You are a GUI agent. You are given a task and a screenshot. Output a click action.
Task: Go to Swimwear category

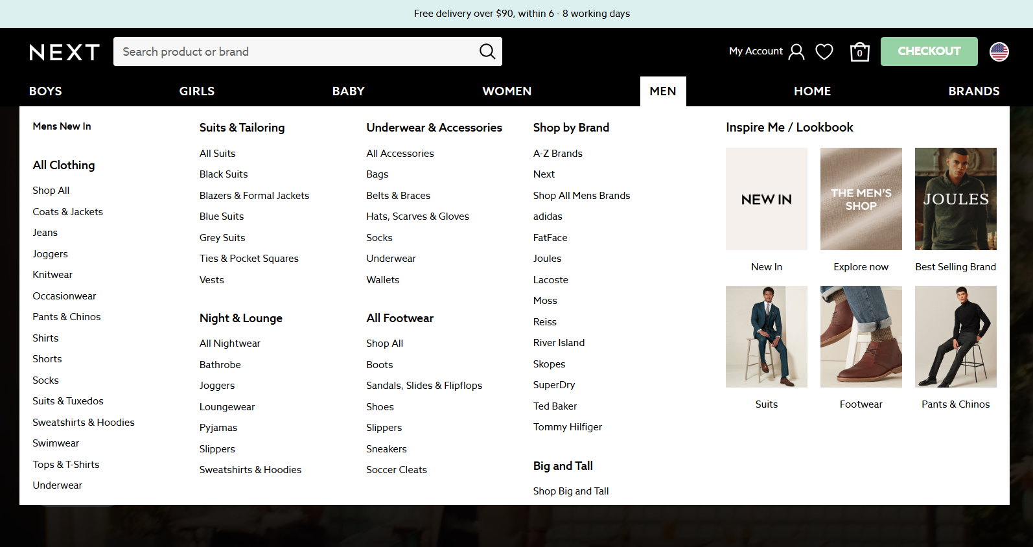56,443
